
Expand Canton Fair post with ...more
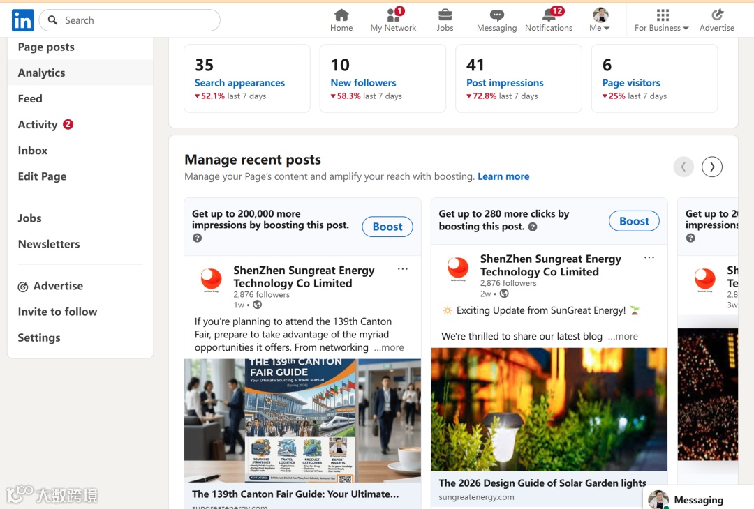point(389,347)
